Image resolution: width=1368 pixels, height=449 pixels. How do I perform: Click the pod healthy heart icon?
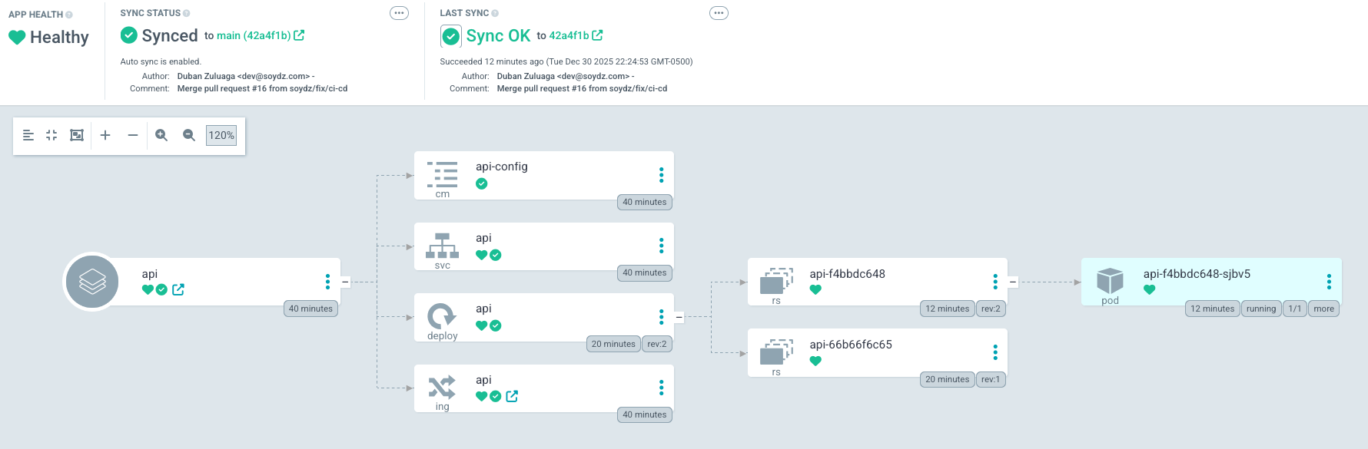click(1149, 290)
